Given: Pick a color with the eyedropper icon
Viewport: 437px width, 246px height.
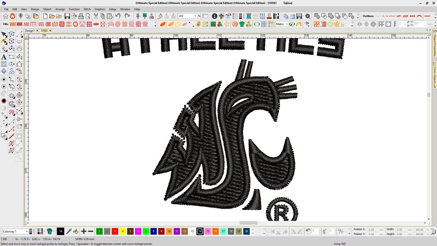Looking at the screenshot, I should 69,231.
